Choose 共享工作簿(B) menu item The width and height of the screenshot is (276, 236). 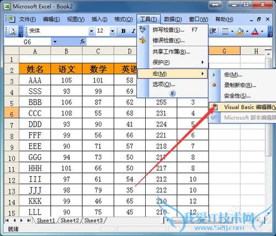(x=173, y=52)
